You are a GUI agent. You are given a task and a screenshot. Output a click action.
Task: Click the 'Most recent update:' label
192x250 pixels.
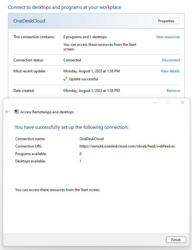30,71
